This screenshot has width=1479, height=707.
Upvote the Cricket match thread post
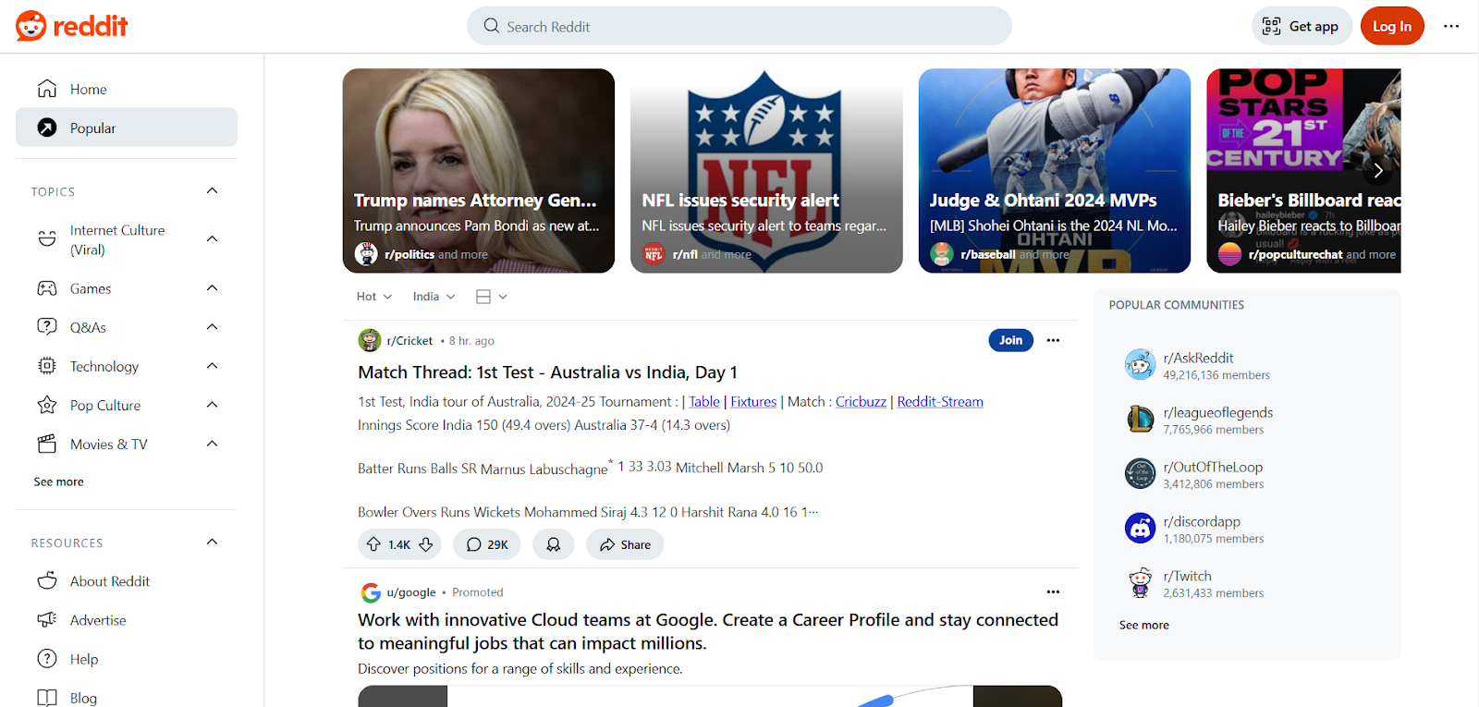pyautogui.click(x=373, y=544)
